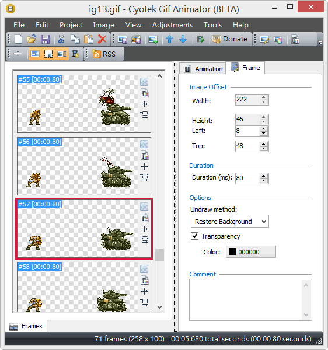Click the Copy icon in the toolbar
328x350 pixels.
point(75,39)
